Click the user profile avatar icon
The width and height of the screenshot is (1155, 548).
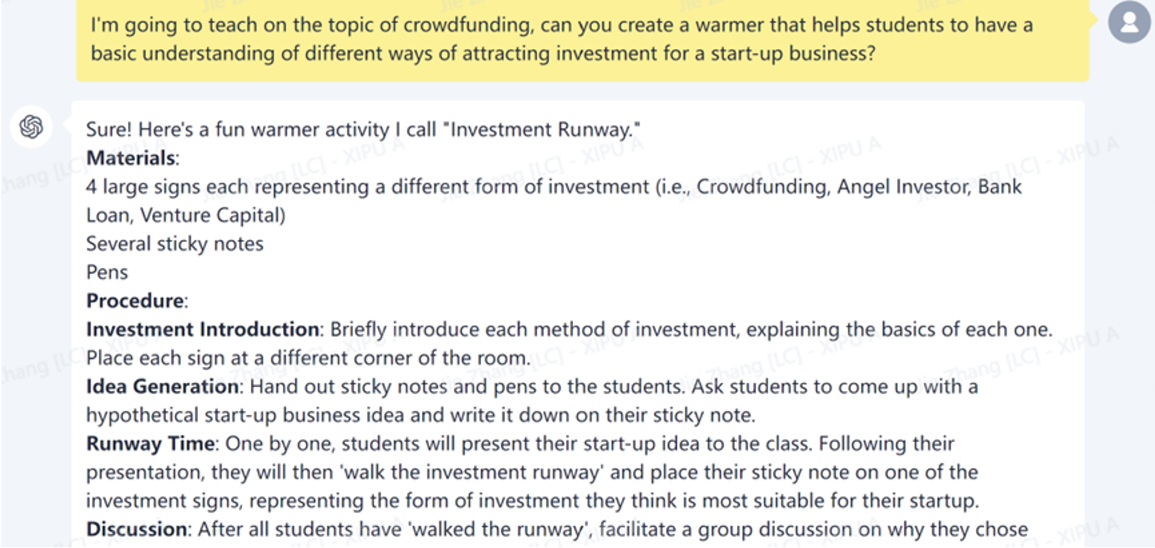tap(1129, 22)
